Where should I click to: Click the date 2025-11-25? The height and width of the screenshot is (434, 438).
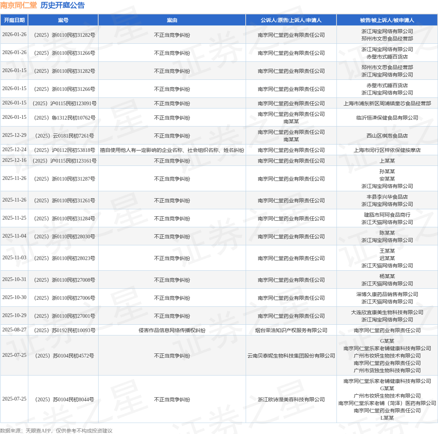(x=14, y=218)
